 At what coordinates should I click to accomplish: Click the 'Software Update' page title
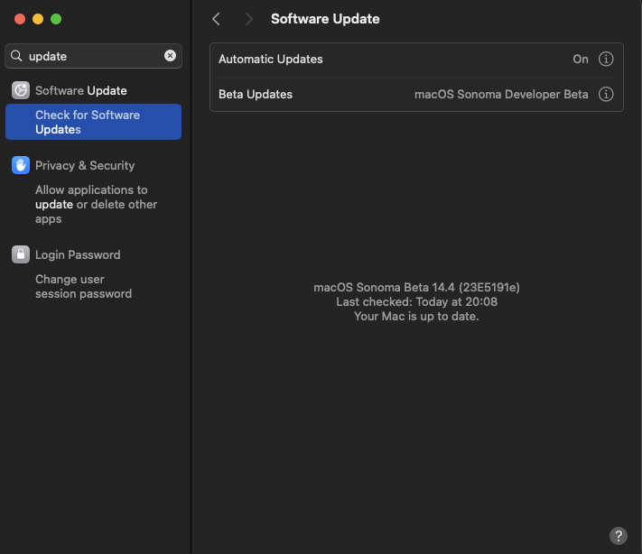[x=325, y=19]
